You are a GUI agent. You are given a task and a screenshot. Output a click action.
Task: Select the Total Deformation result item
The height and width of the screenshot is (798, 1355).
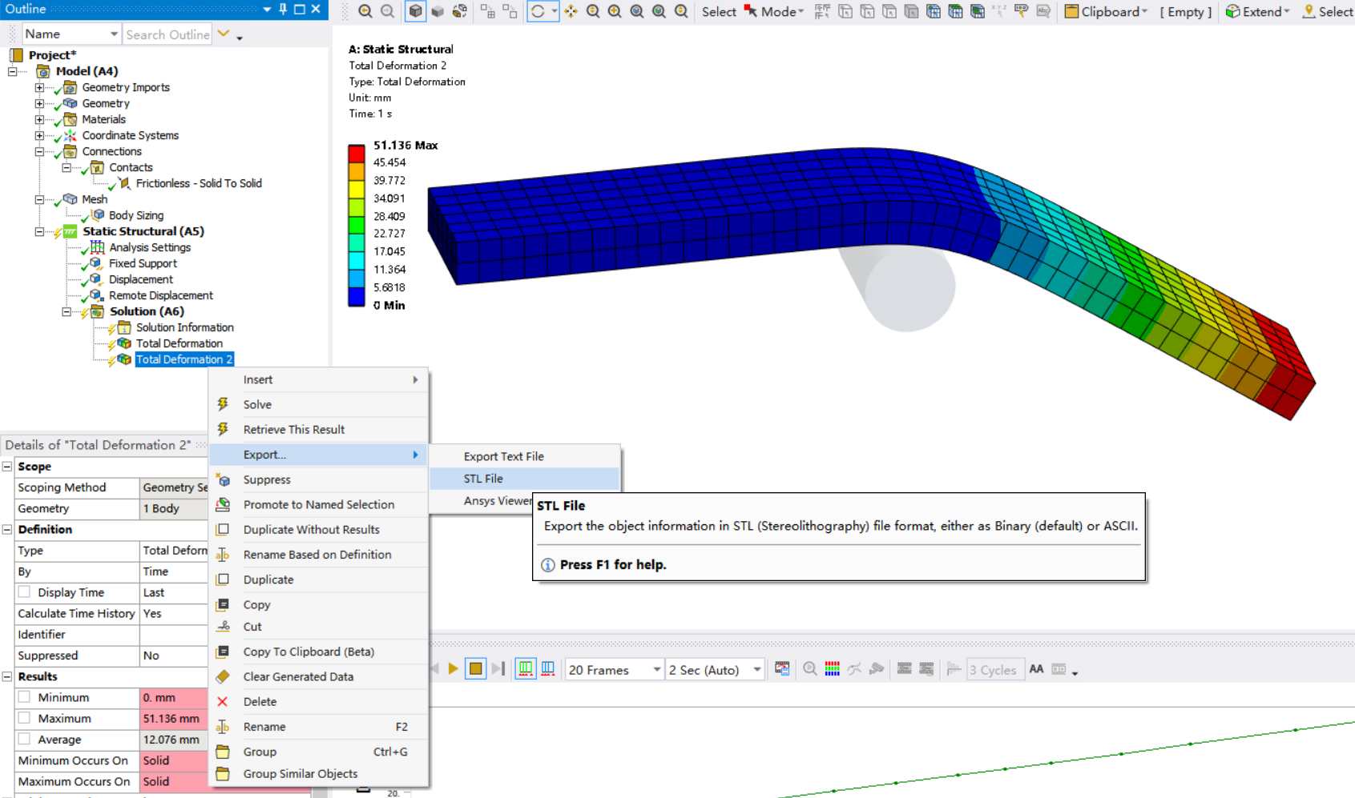pyautogui.click(x=179, y=343)
